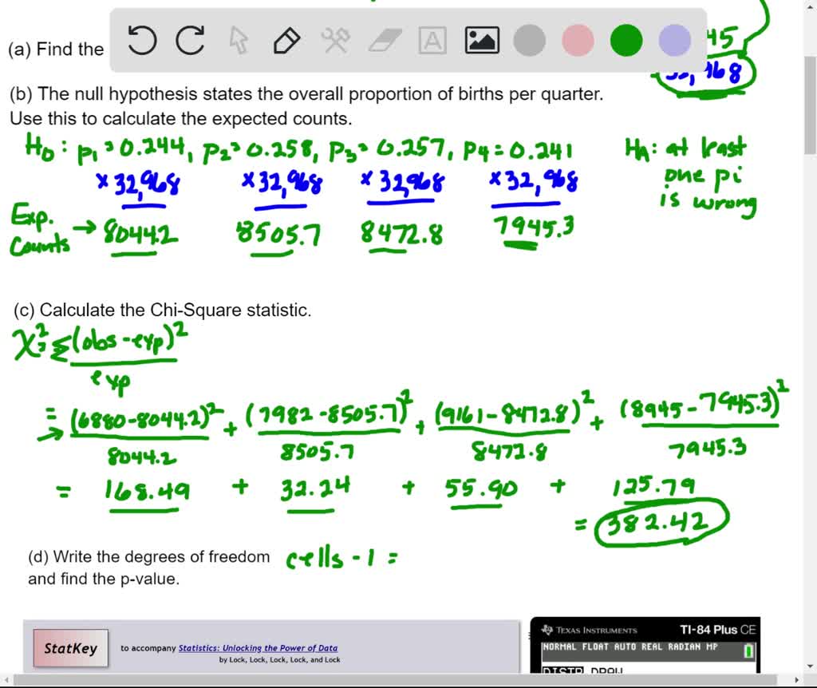The width and height of the screenshot is (817, 688).
Task: Click the scroll left arrow
Action: click(x=6, y=680)
